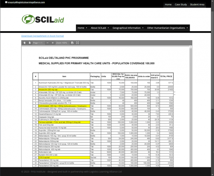Click the TOTAL PRICE column header
The width and height of the screenshot is (214, 176).
166,76
